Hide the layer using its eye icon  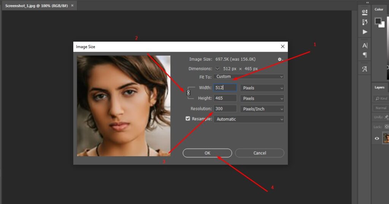pos(377,138)
